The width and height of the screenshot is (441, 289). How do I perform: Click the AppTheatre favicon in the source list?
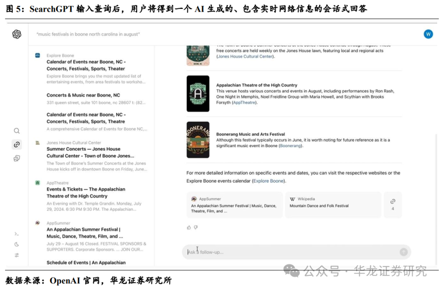click(37, 183)
